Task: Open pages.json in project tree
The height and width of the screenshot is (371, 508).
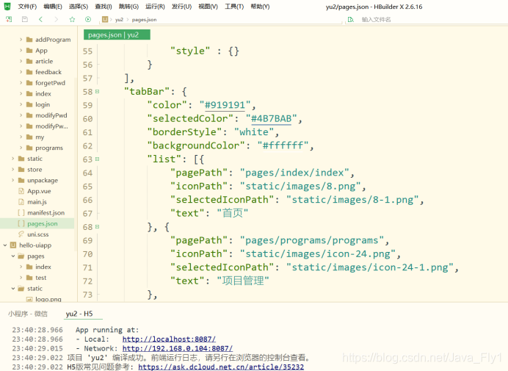Action: point(43,223)
